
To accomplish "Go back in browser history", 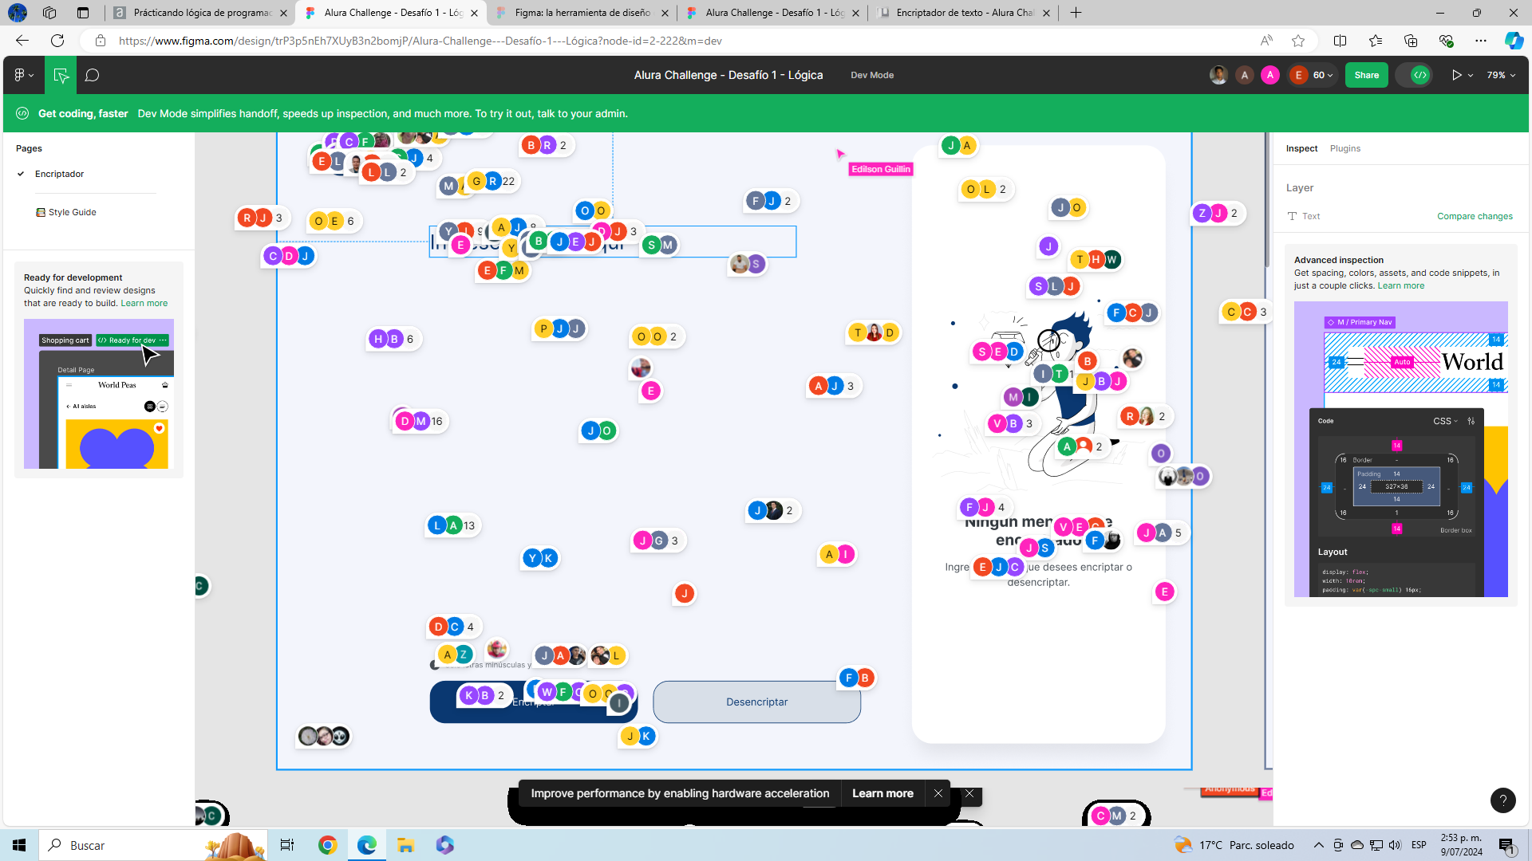I will click(x=22, y=41).
